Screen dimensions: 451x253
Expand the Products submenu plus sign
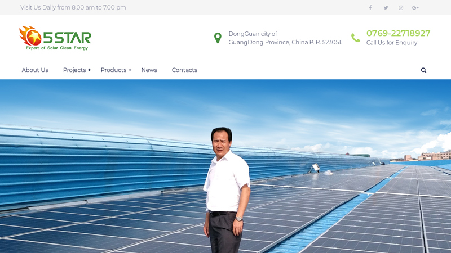(130, 70)
